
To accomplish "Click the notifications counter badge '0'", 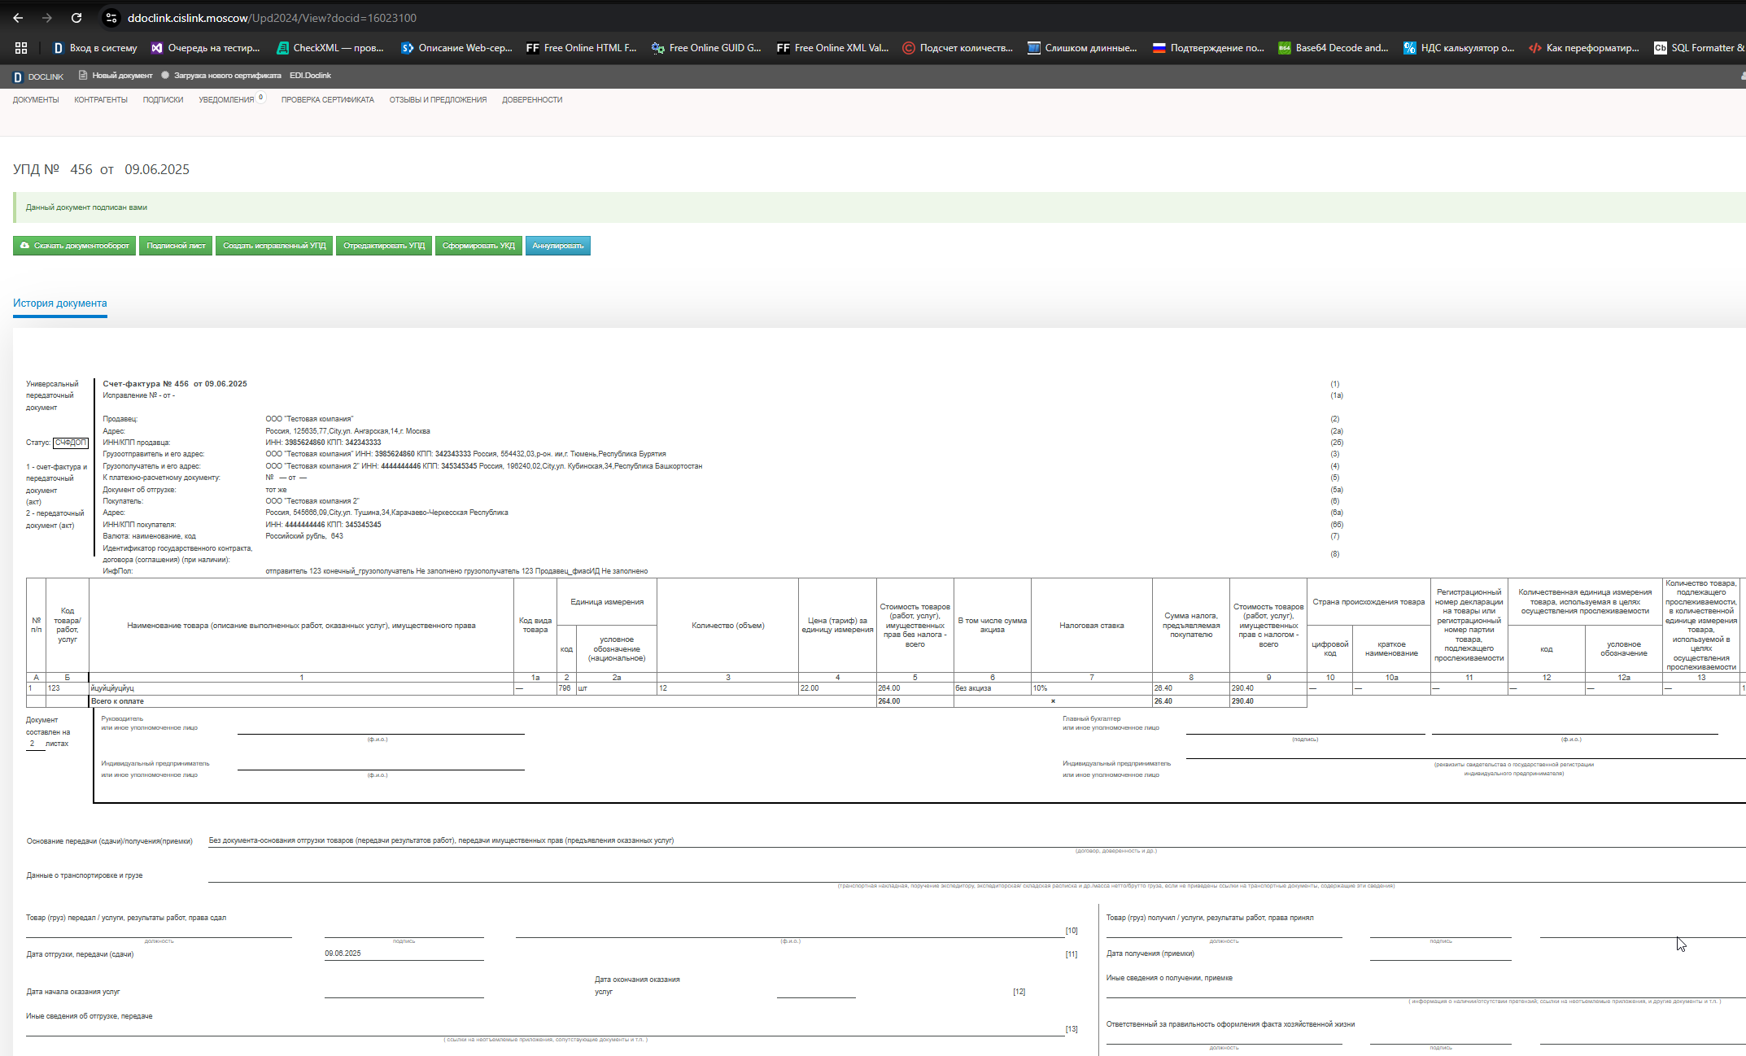I will pos(261,98).
